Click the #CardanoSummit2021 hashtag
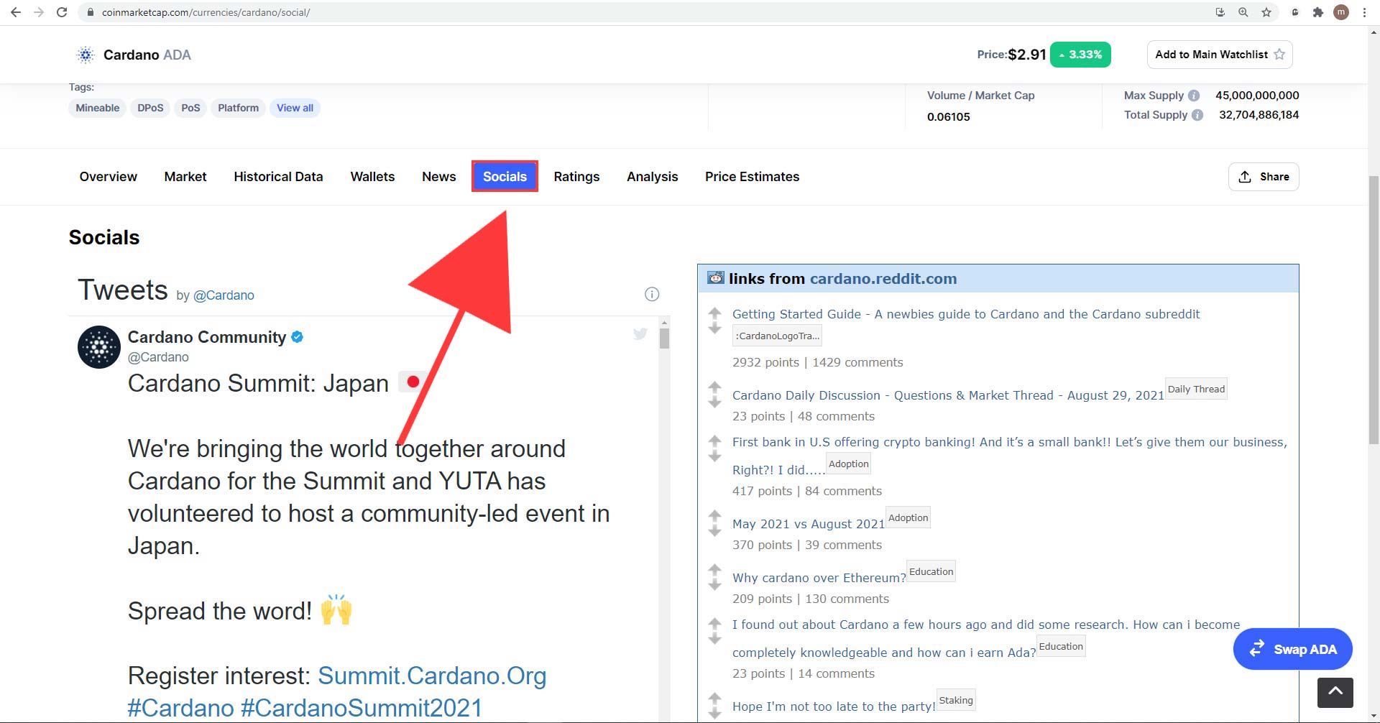The width and height of the screenshot is (1380, 723). 362,708
